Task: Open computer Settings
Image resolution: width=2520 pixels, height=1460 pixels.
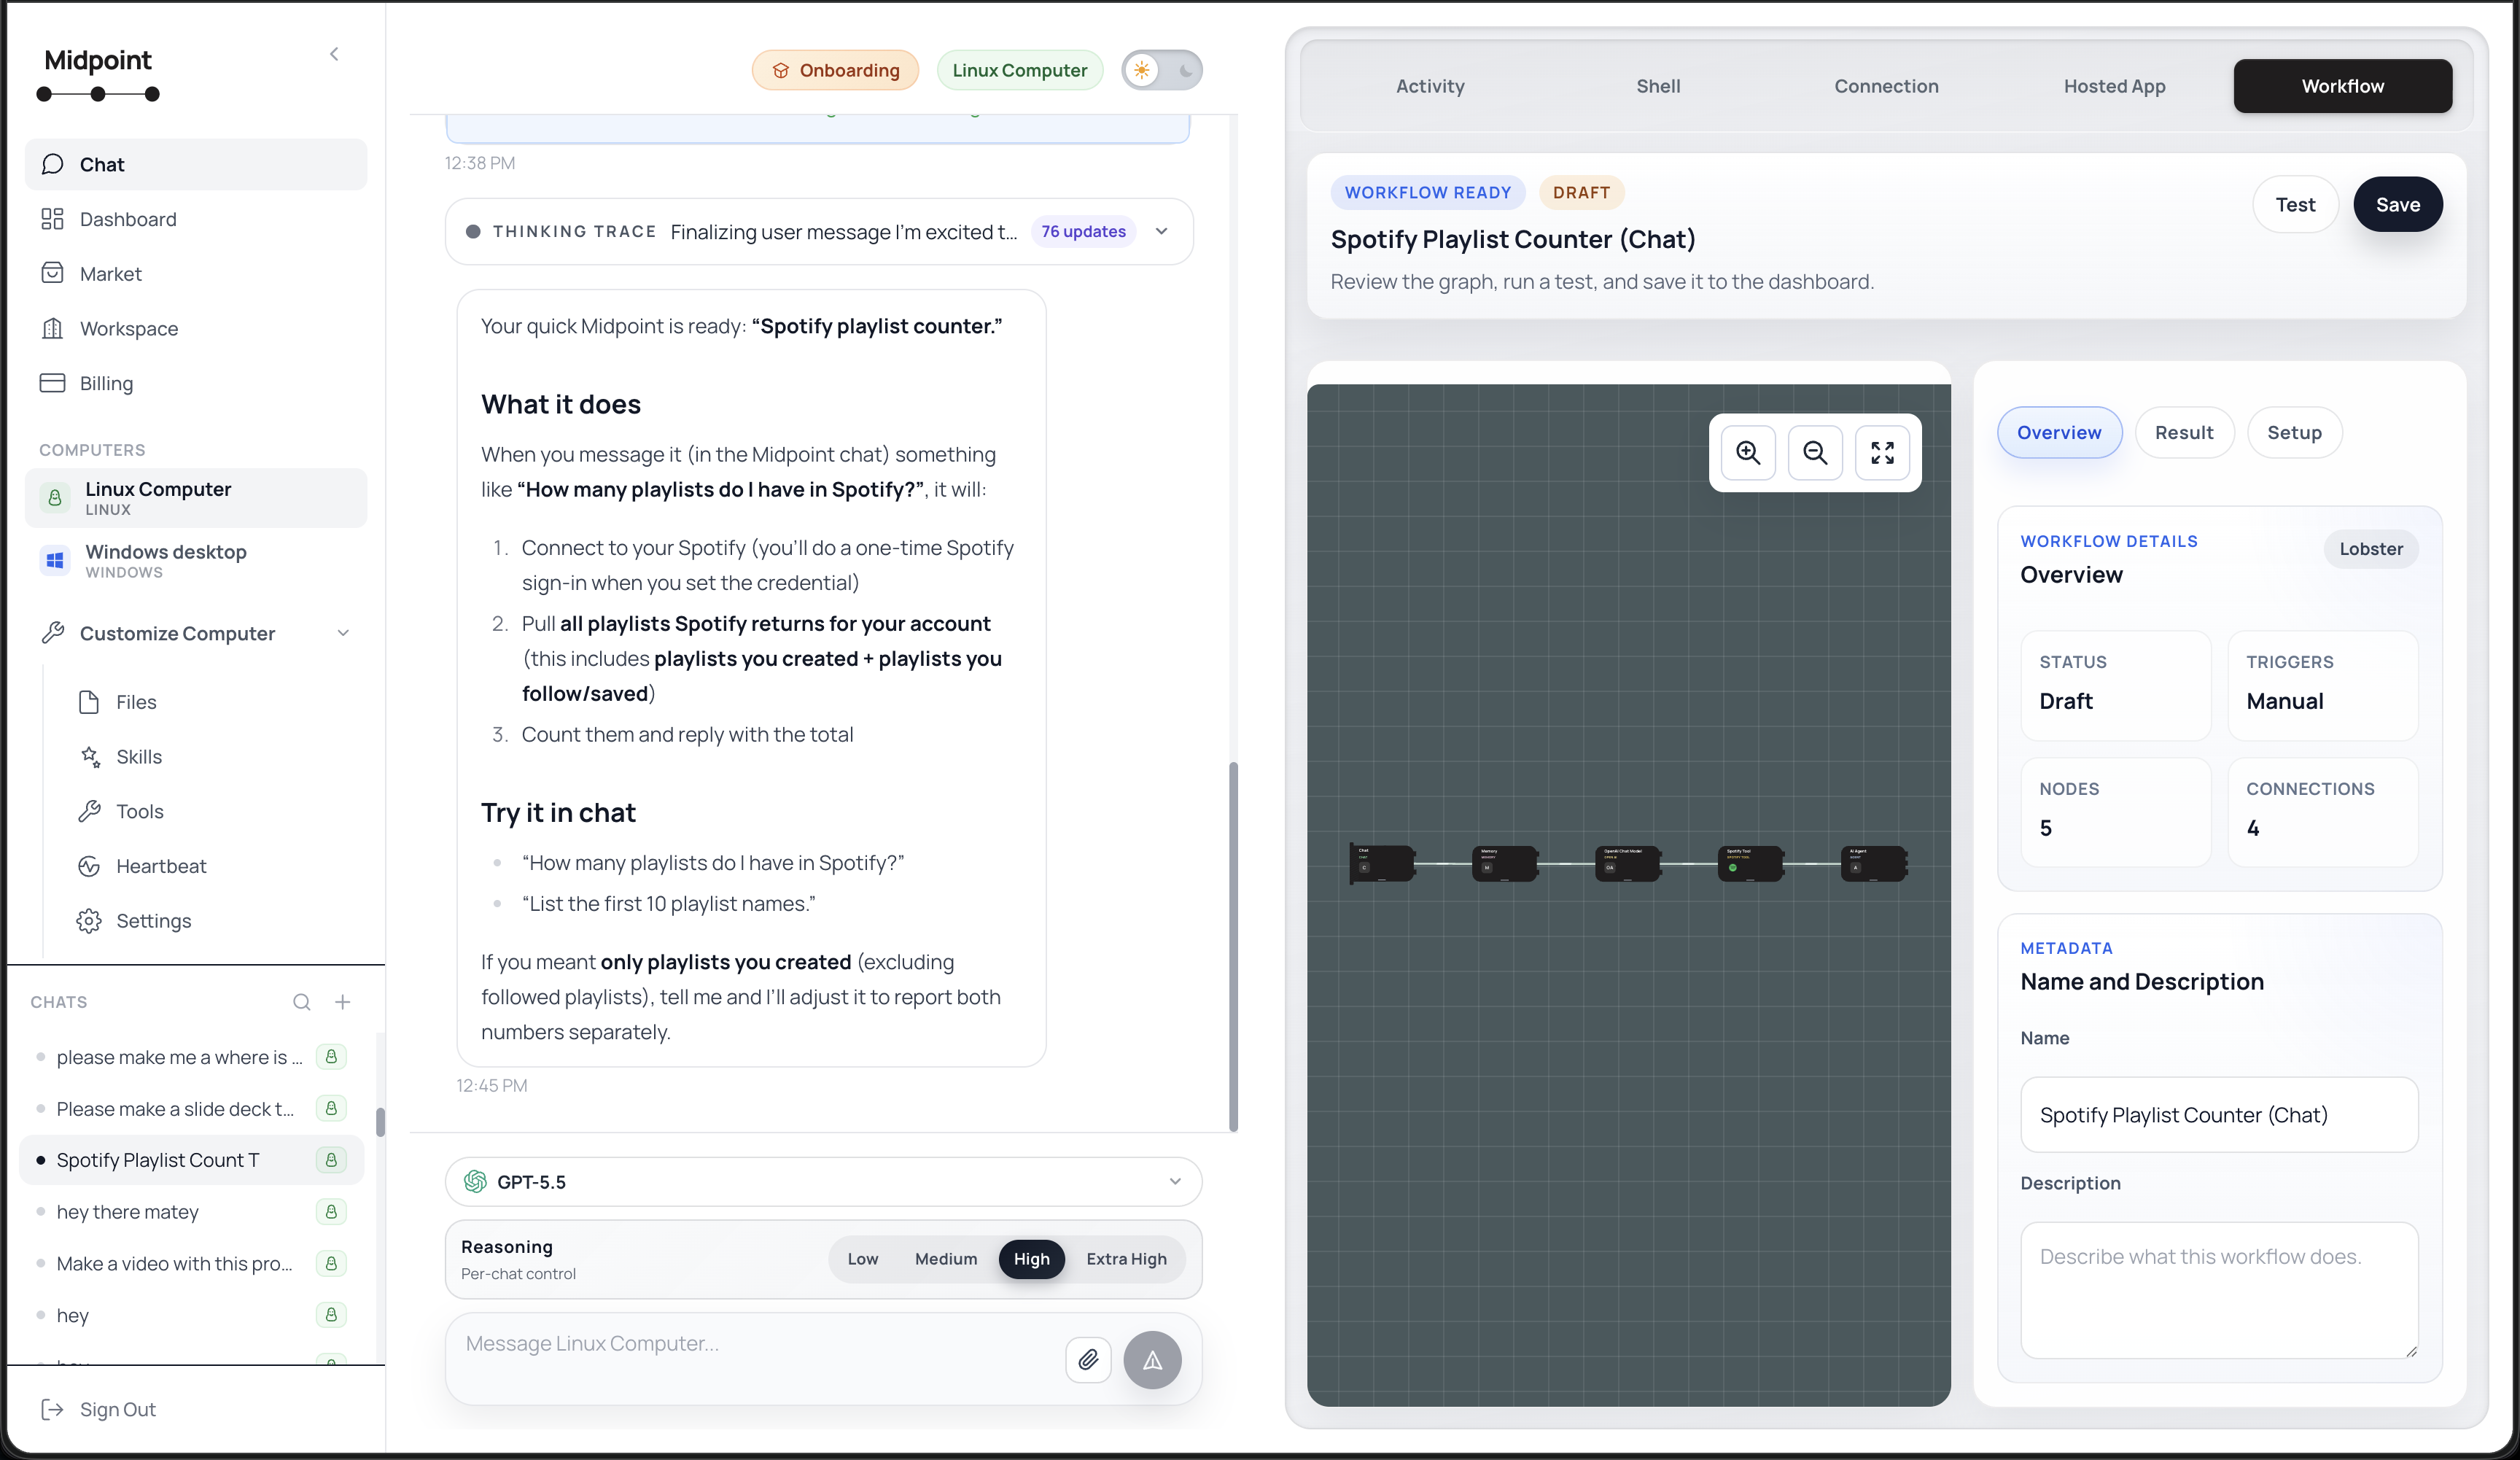Action: pos(214,920)
